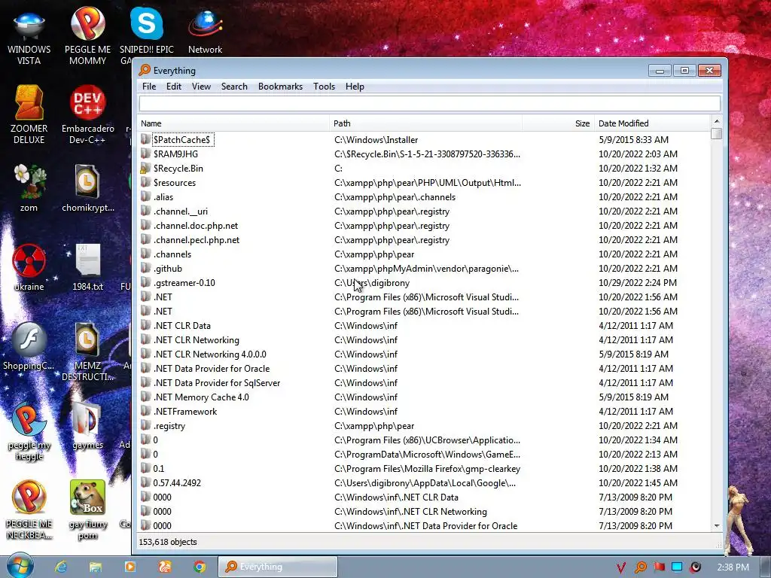Click the round speaker-like tray icon
This screenshot has height=578, width=771.
click(695, 567)
